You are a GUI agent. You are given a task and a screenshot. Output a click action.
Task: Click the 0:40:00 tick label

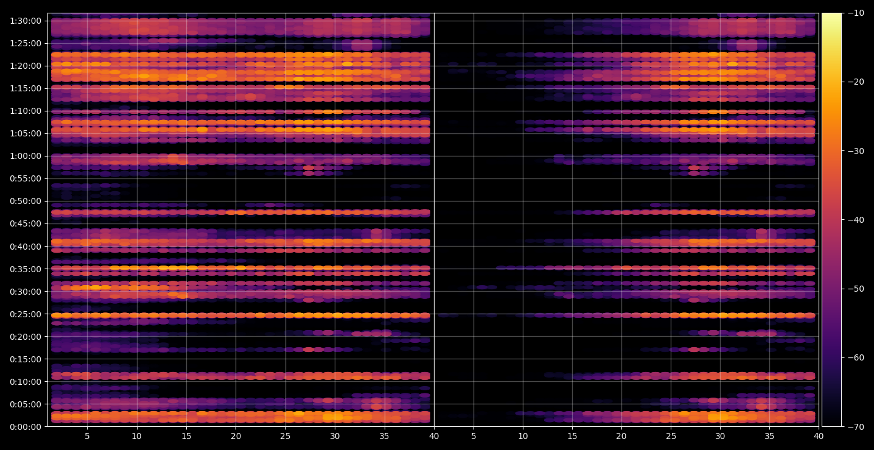click(26, 246)
